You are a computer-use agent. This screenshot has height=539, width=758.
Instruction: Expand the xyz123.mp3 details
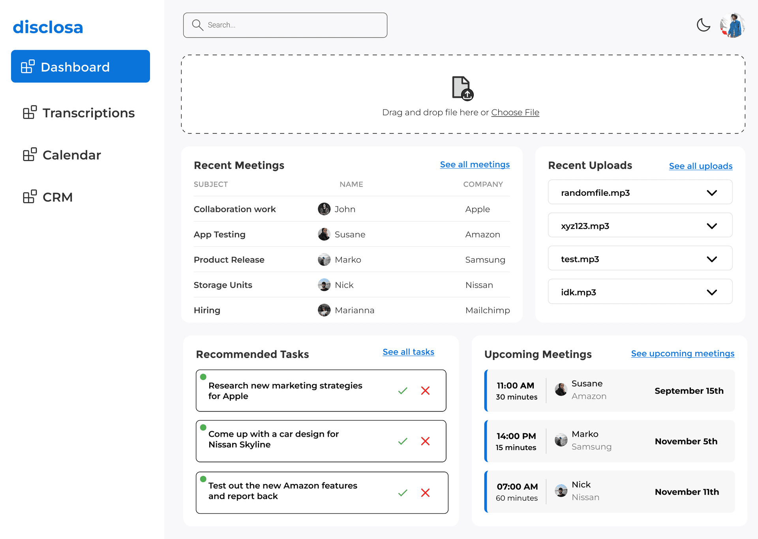click(x=714, y=226)
